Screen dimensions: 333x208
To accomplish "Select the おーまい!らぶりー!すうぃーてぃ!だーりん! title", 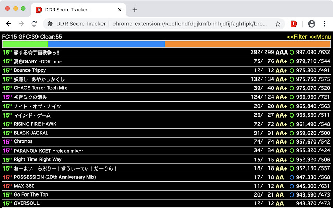I will point(66,168).
